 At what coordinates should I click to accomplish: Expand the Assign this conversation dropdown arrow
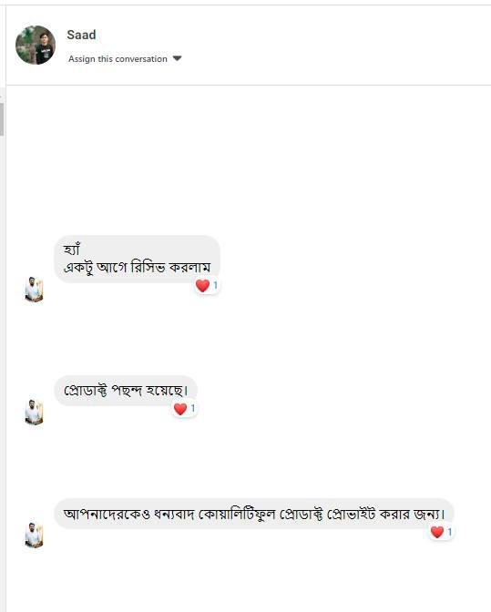(178, 58)
